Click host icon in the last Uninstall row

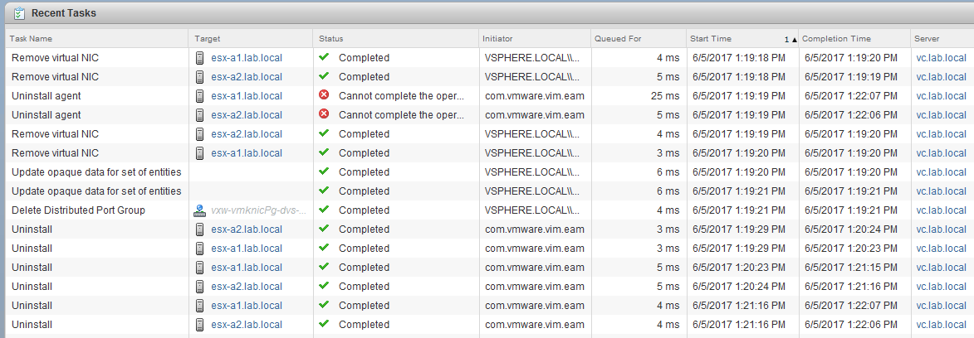coord(200,325)
